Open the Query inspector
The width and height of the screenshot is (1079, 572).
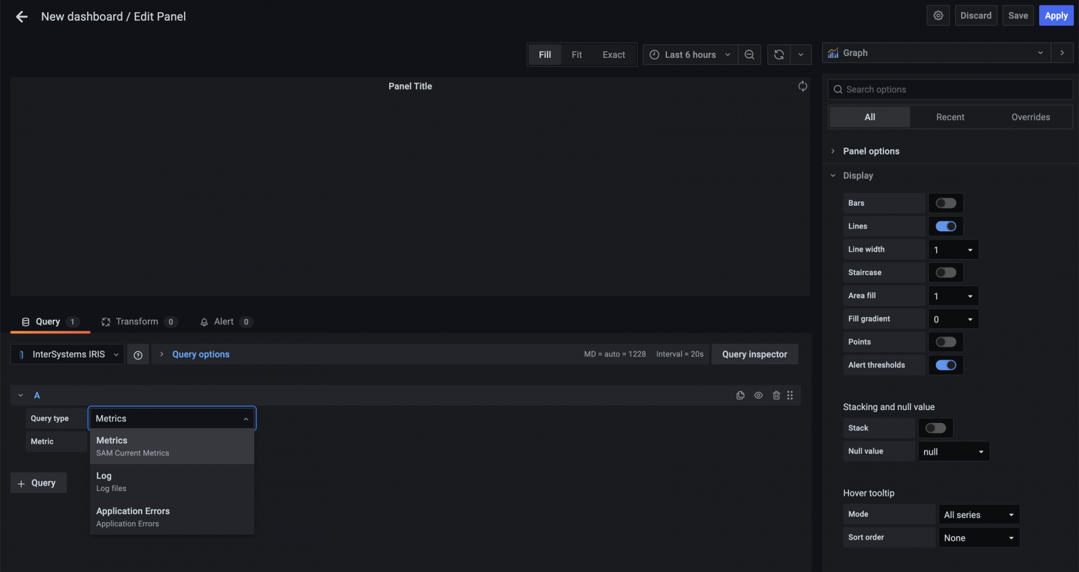[754, 354]
